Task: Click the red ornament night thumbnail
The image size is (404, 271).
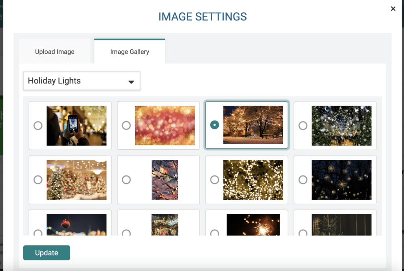Action: (x=77, y=225)
